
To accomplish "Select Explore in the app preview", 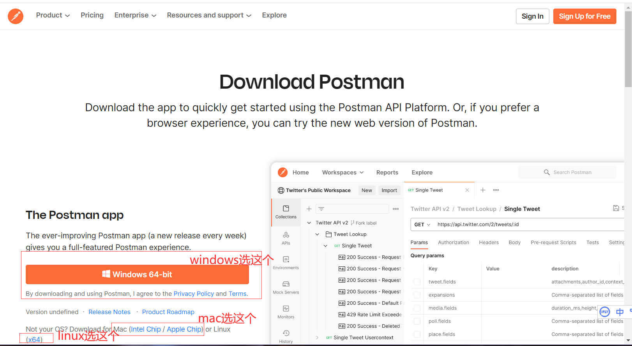I will pos(422,172).
